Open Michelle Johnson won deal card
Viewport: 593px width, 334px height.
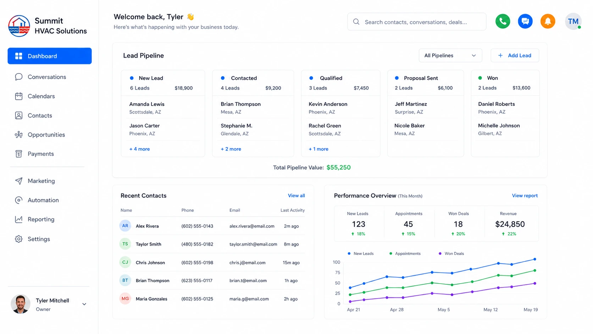click(505, 129)
